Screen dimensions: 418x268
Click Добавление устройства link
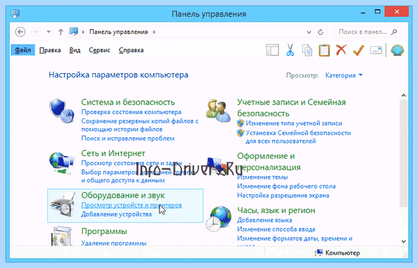116,214
